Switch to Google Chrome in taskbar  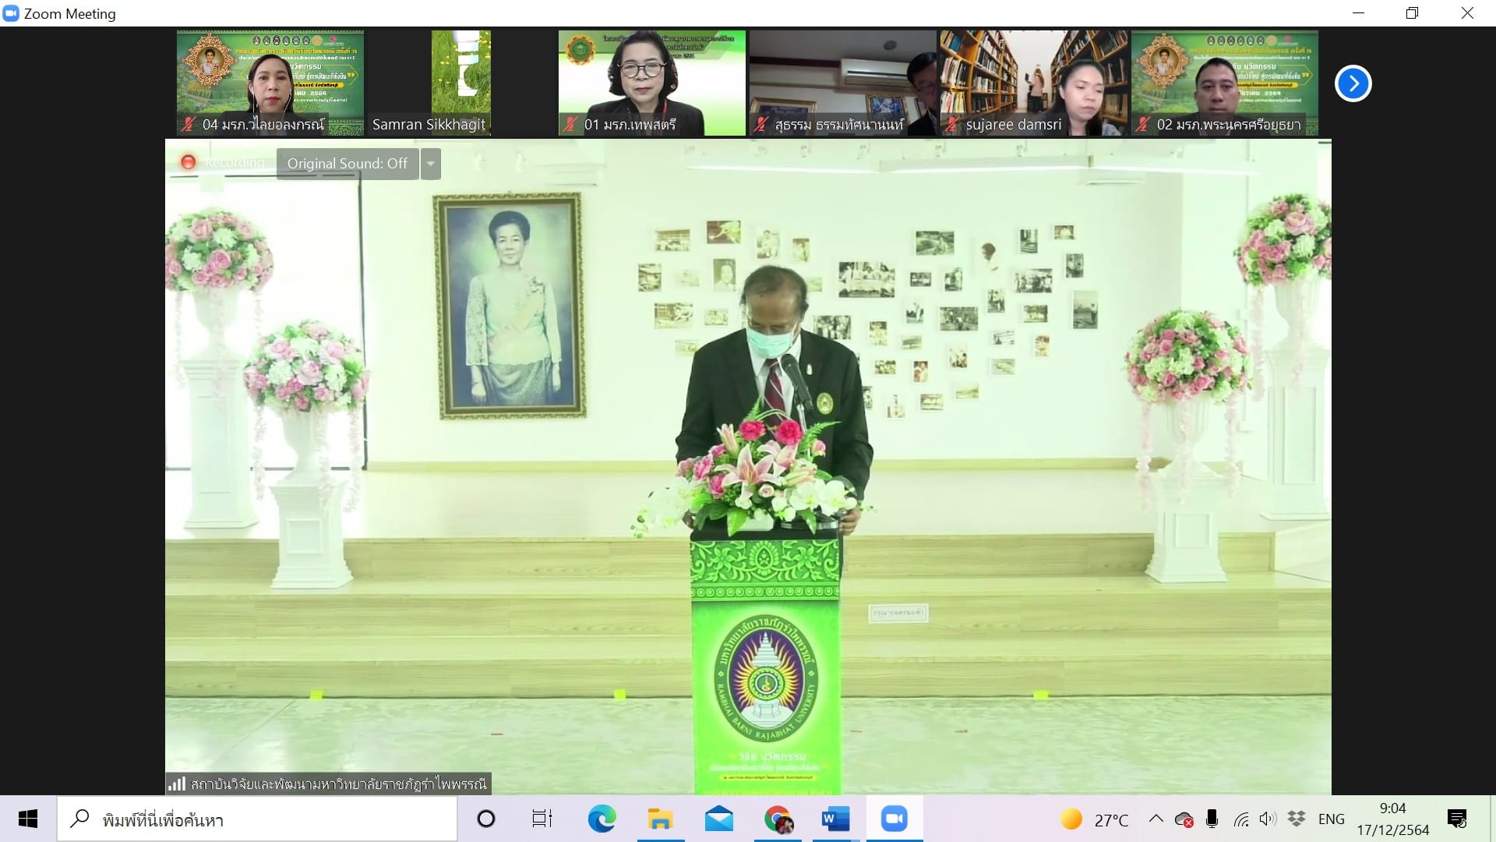[x=778, y=819]
